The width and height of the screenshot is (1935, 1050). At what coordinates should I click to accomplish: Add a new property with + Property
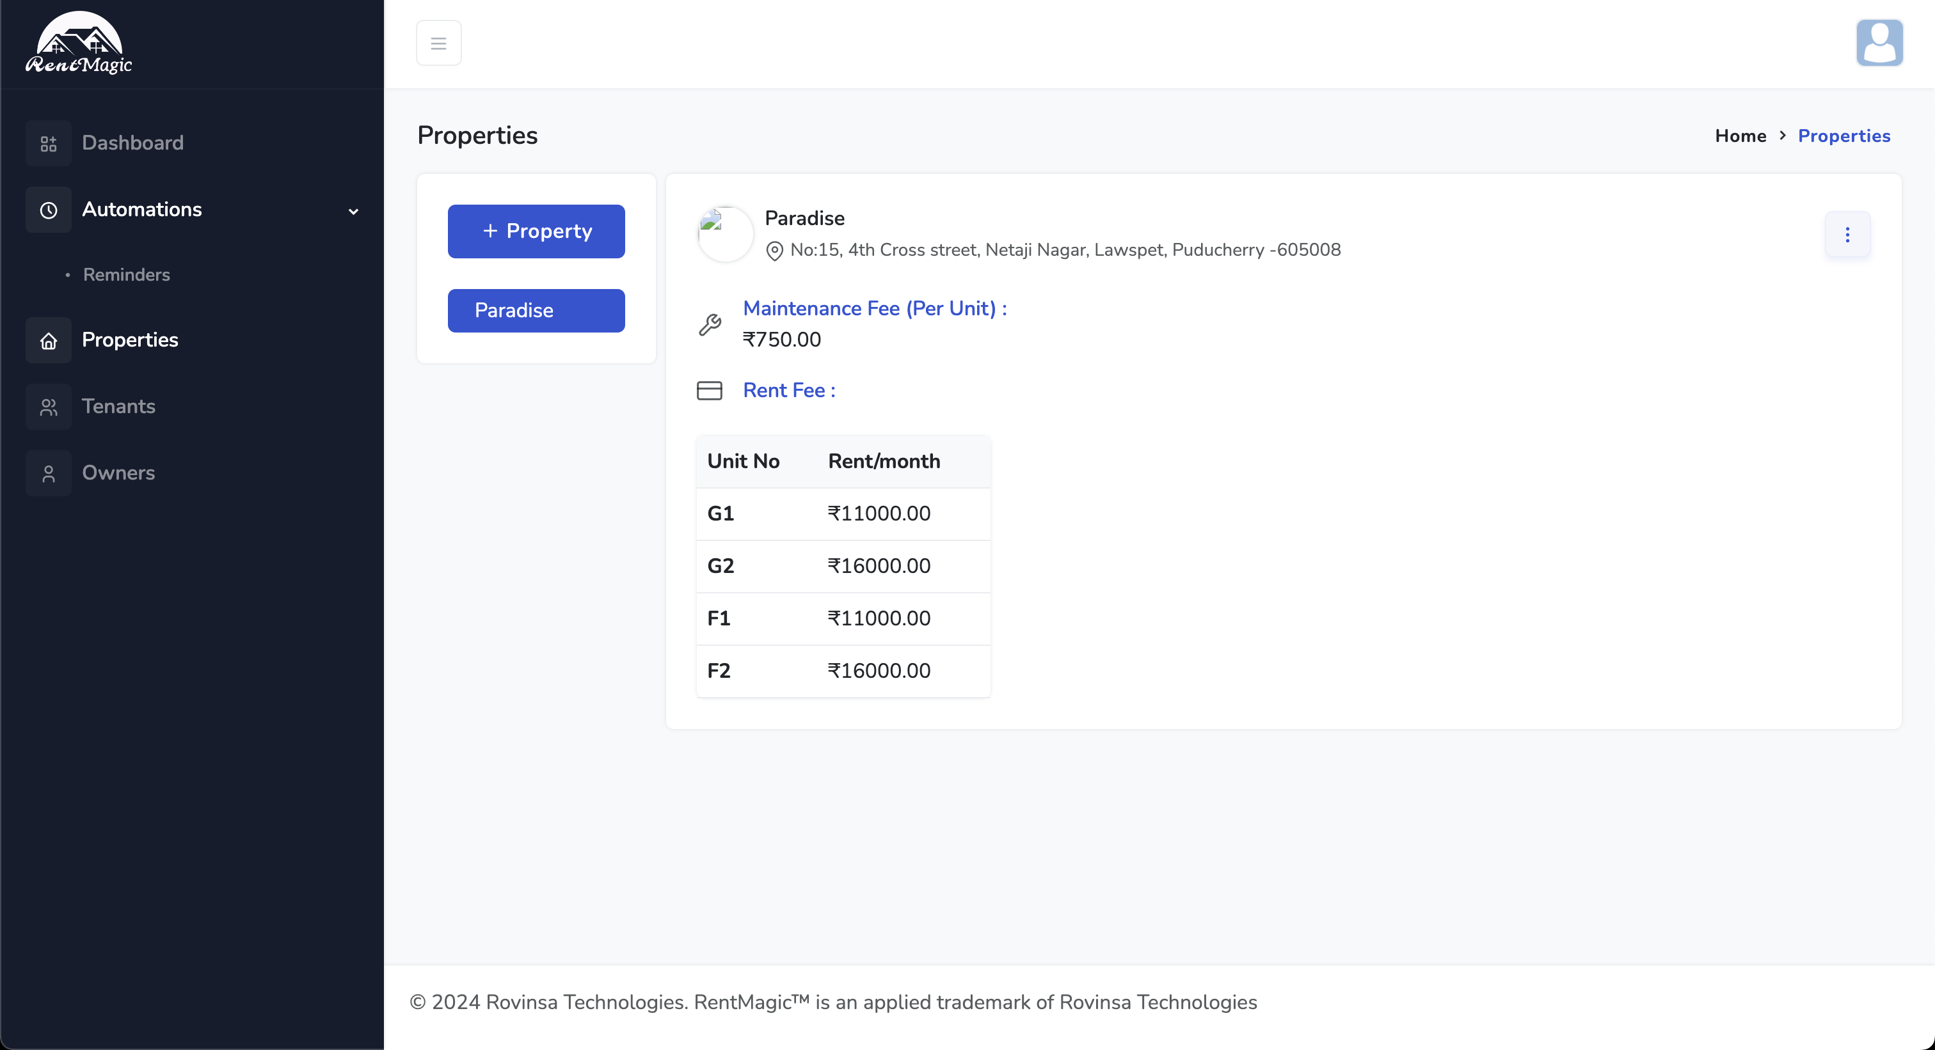point(536,231)
